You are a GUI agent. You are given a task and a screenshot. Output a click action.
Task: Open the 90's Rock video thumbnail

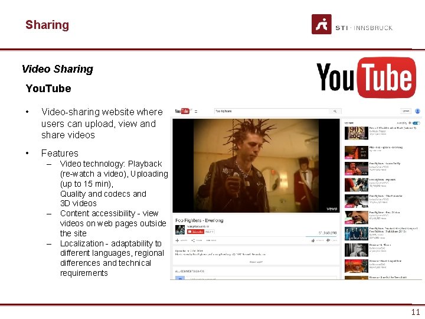[356, 133]
